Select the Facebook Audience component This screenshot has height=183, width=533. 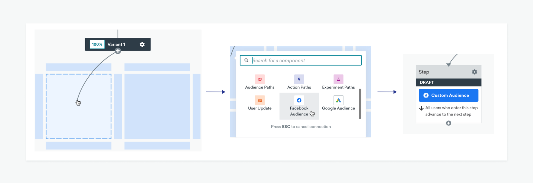(299, 106)
